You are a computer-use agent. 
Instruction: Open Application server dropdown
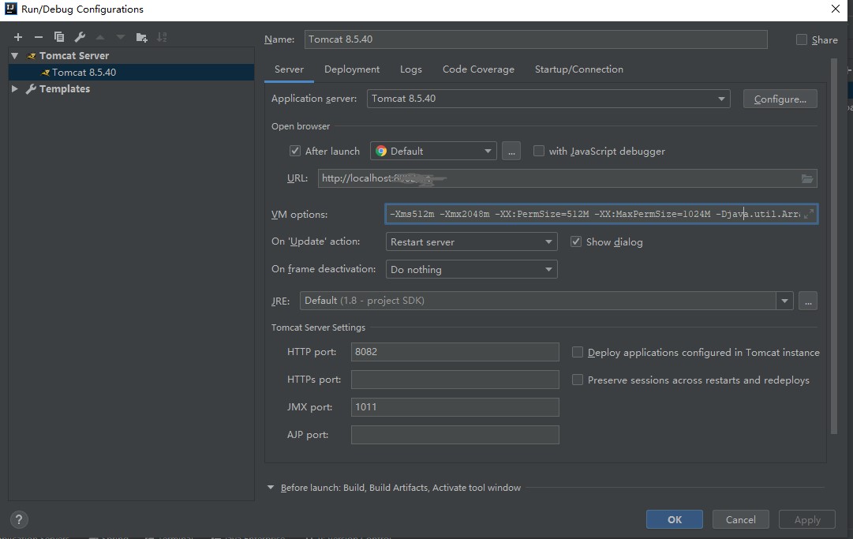548,99
